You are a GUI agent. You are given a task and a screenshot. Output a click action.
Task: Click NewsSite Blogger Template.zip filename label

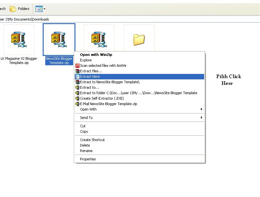[59, 60]
